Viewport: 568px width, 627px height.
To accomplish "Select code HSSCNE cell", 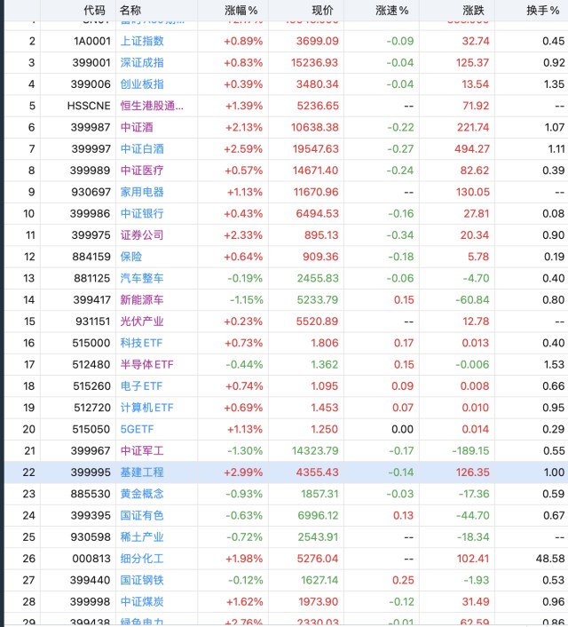I will coord(89,106).
